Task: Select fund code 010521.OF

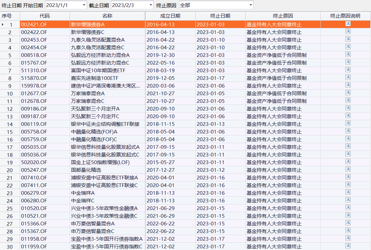Action: click(x=34, y=216)
